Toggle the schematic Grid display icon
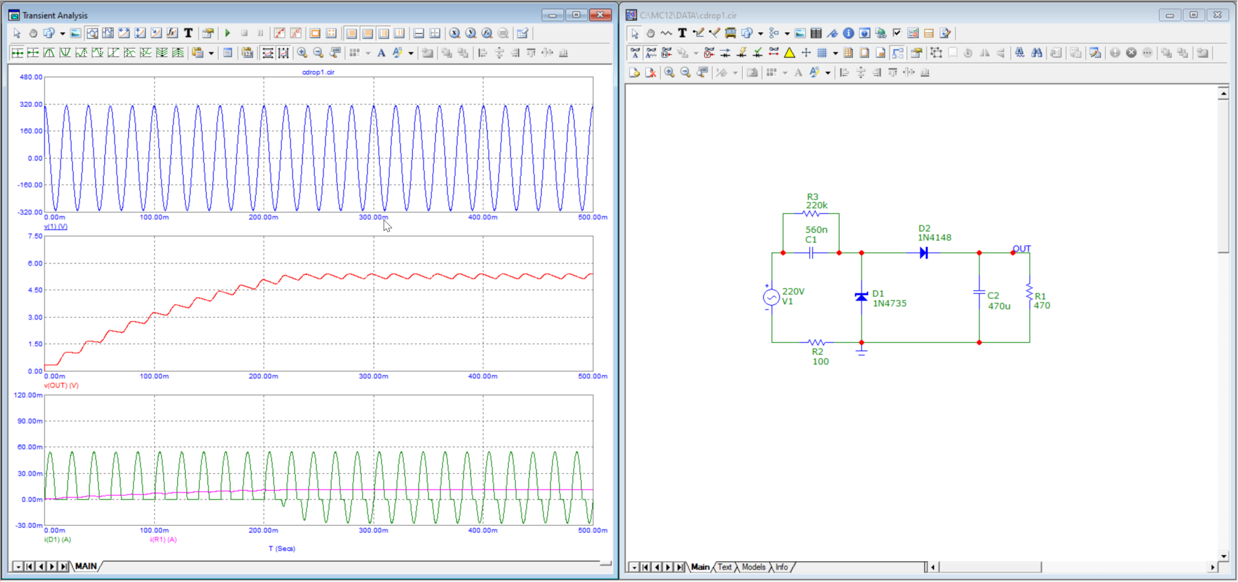Viewport: 1238px width, 582px height. (x=822, y=53)
